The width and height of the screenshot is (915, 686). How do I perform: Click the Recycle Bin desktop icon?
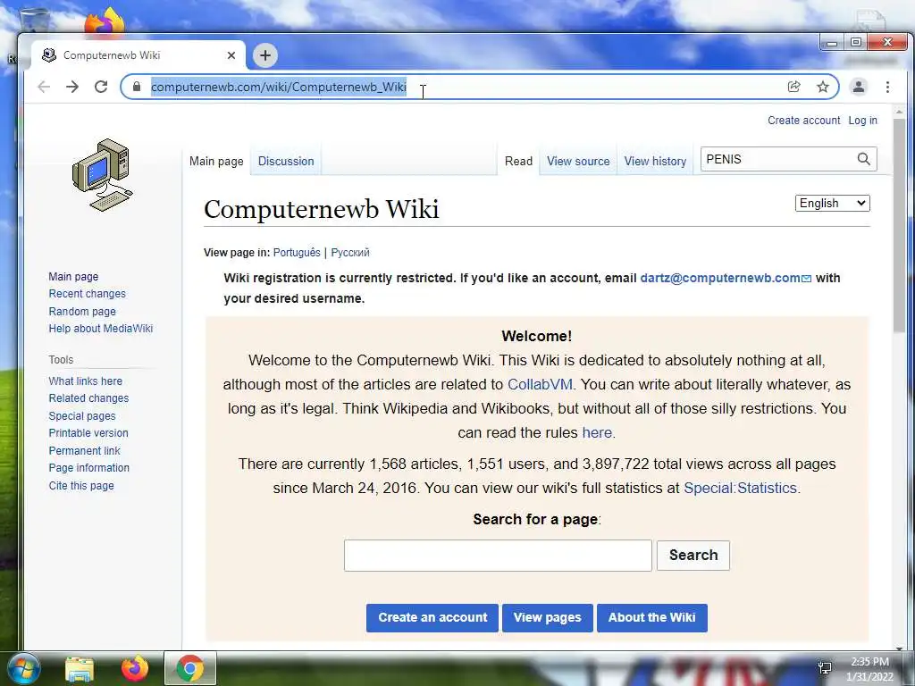pyautogui.click(x=35, y=20)
